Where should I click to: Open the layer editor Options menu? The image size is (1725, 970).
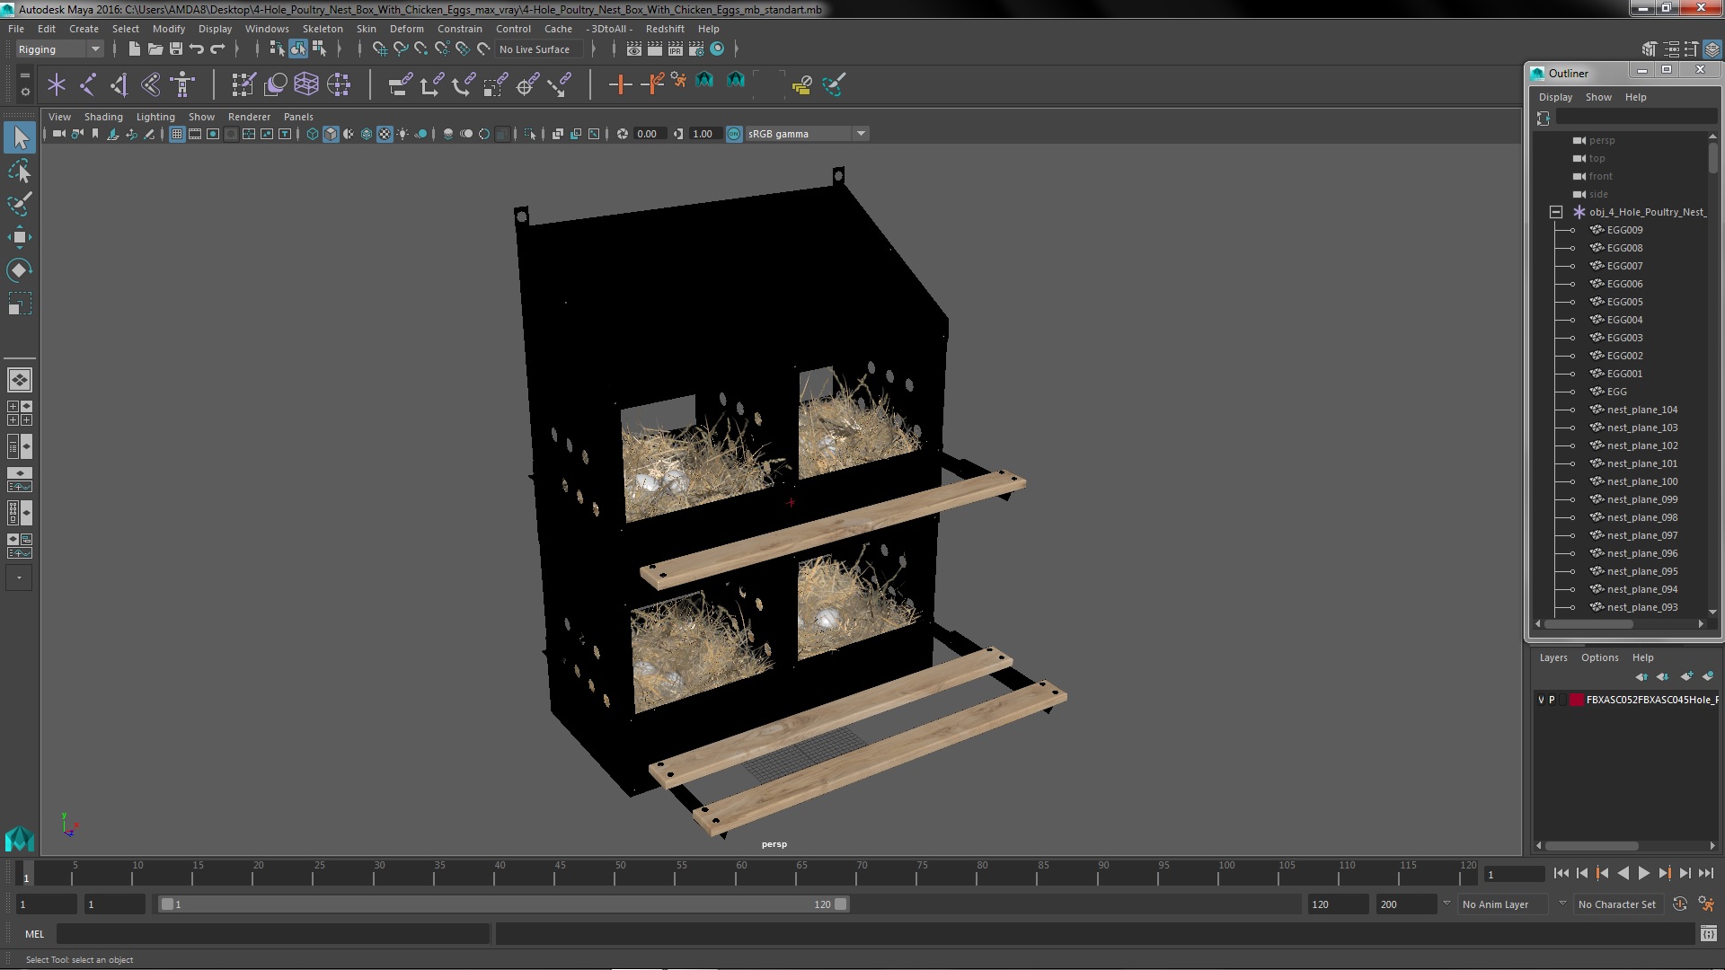click(x=1599, y=657)
